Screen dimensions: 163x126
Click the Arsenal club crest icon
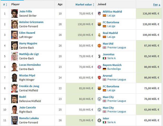(99, 78)
